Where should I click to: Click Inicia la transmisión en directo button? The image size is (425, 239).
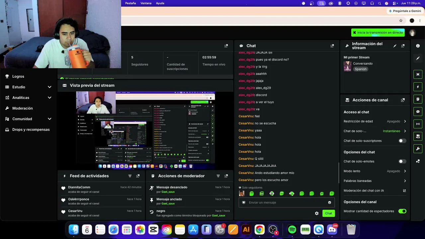pos(378,33)
